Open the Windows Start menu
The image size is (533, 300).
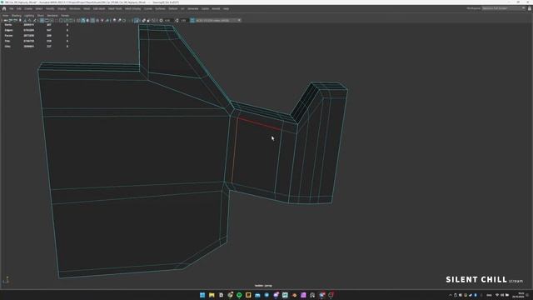coord(202,295)
